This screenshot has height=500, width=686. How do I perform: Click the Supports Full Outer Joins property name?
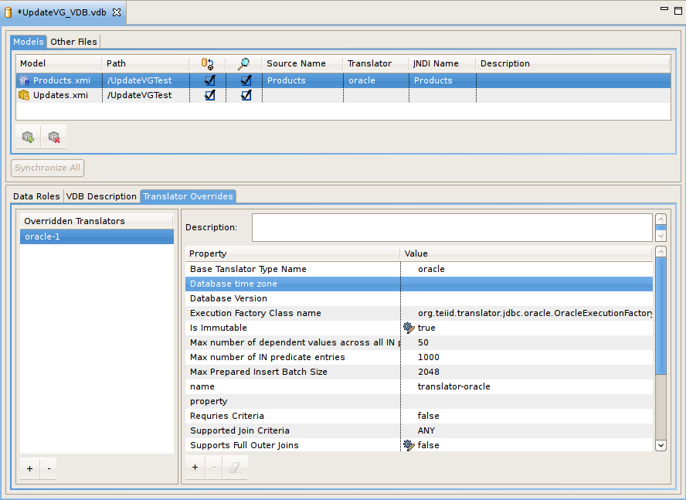[x=244, y=445]
